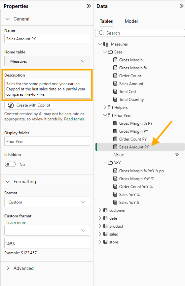Click calculator icon for Order Count PY
This screenshot has width=185, height=286.
tap(115, 139)
